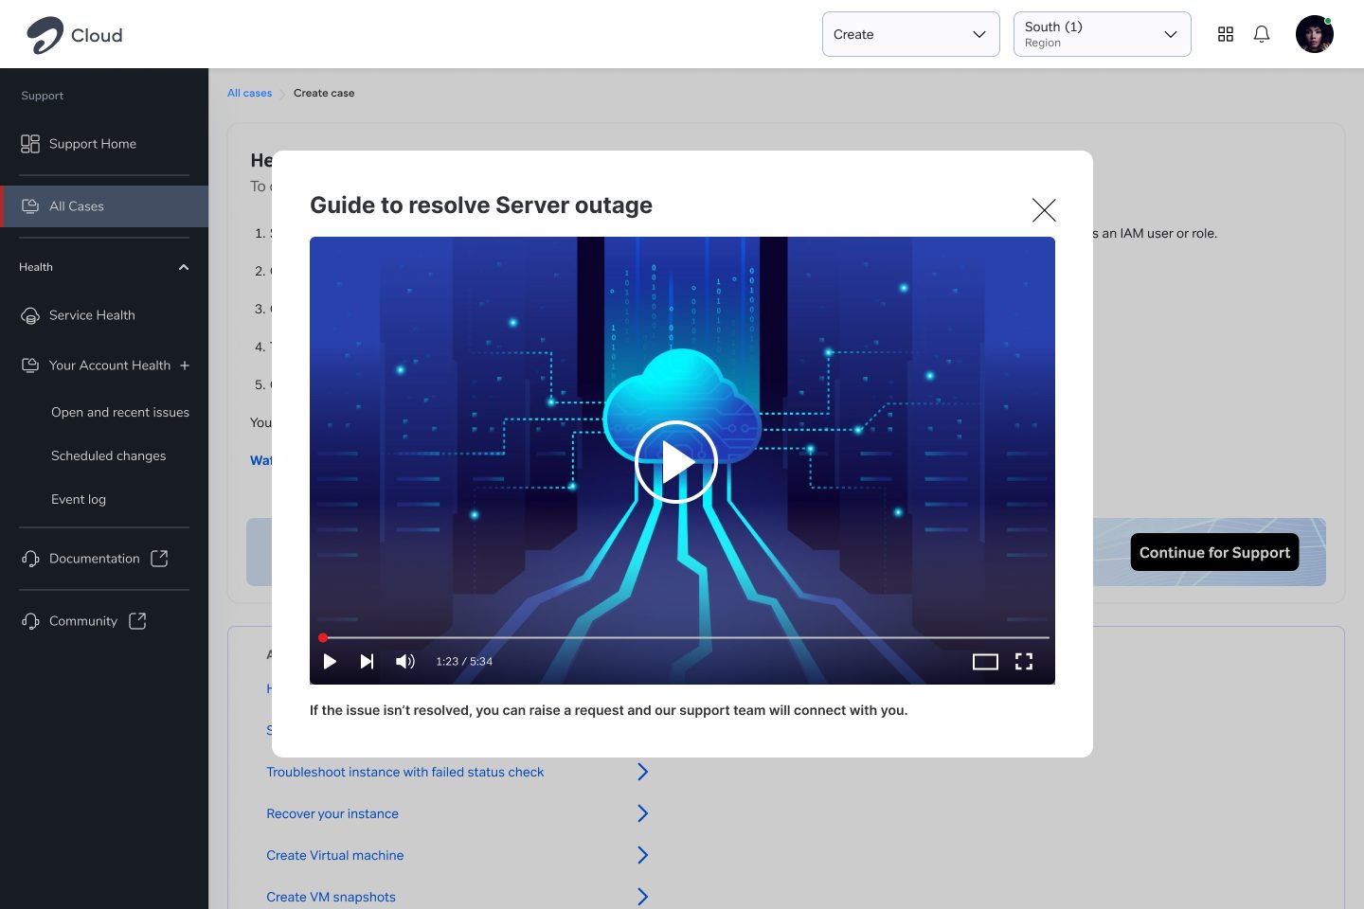Open Event log
1364x909 pixels.
tap(79, 500)
